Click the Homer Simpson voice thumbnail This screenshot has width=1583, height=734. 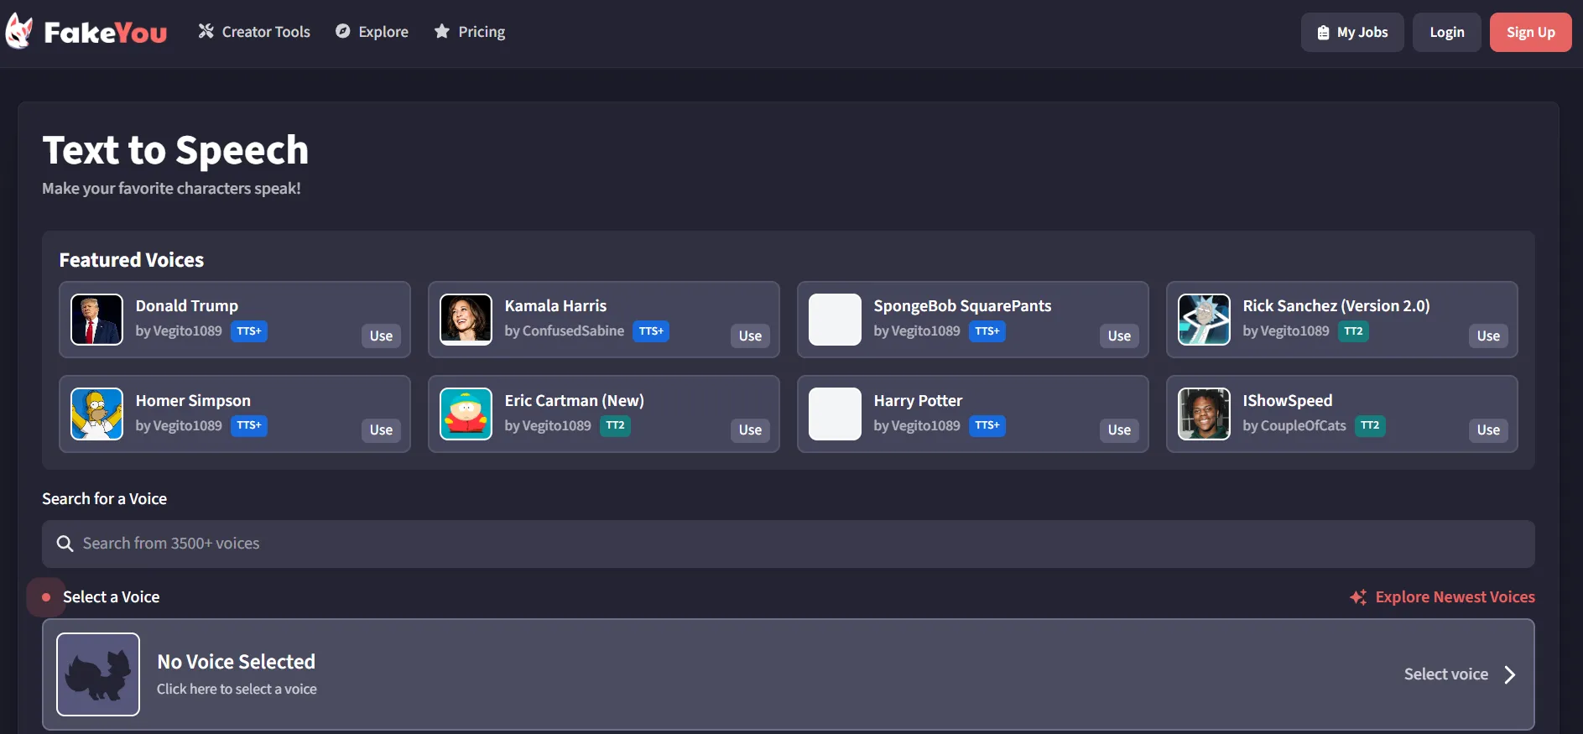(96, 414)
